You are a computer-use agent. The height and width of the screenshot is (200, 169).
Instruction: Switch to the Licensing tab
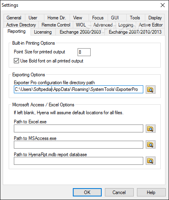tap(43, 32)
